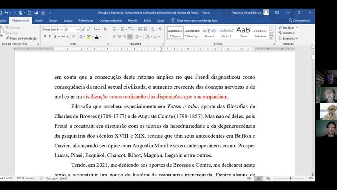Click the Increase indent icon
The width and height of the screenshot is (337, 190).
pos(145,30)
